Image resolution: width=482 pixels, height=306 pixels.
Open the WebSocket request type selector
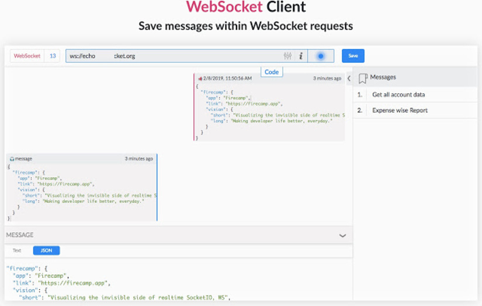[27, 56]
